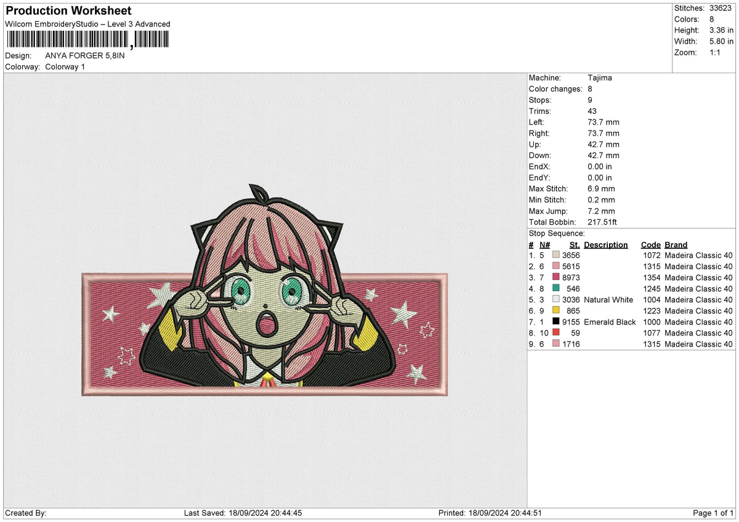The height and width of the screenshot is (522, 739).
Task: Select the Up value 42.7 mm
Action: (x=604, y=145)
